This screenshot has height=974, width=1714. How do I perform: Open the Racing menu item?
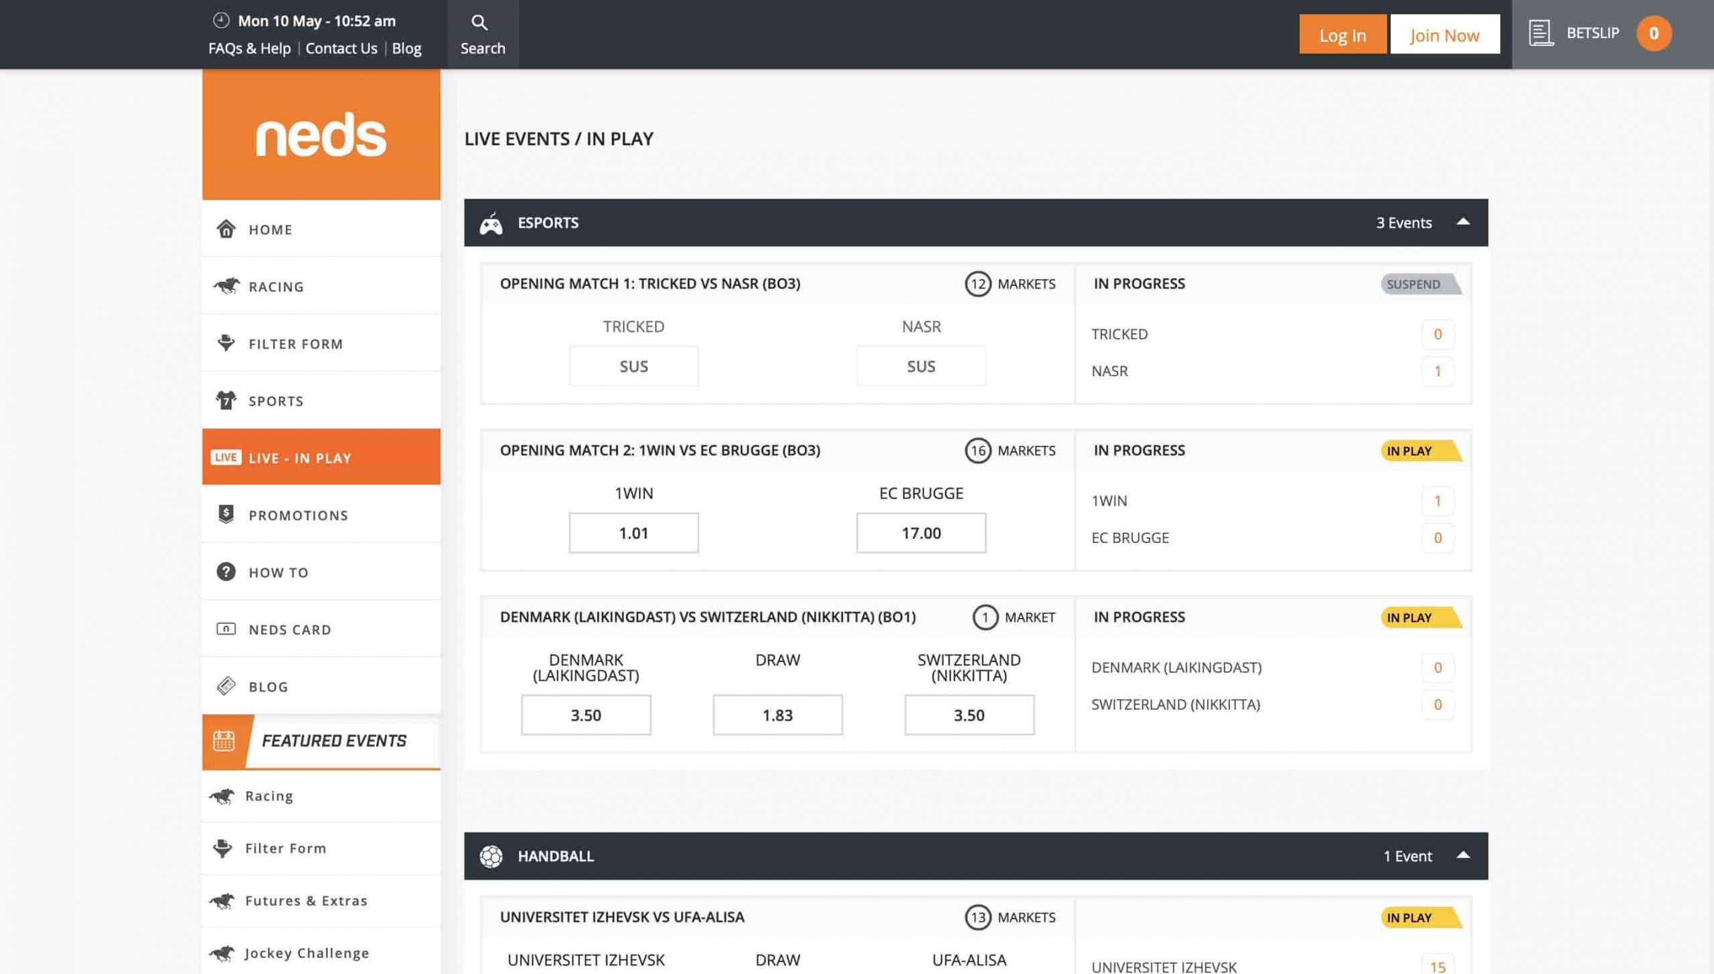[321, 286]
